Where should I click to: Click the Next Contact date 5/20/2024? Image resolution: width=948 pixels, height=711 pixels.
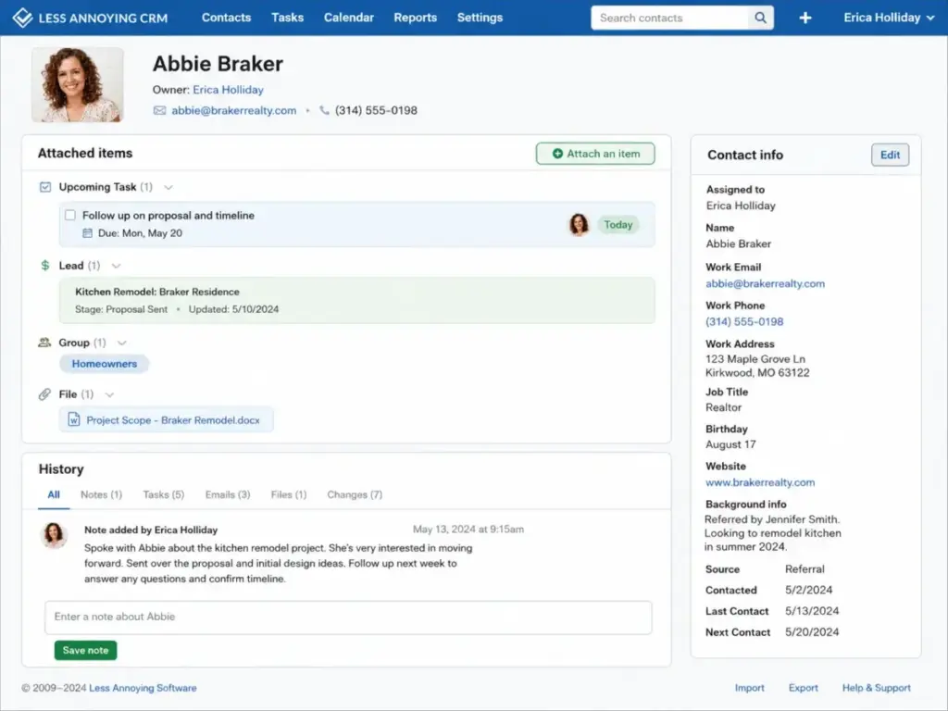click(x=812, y=631)
